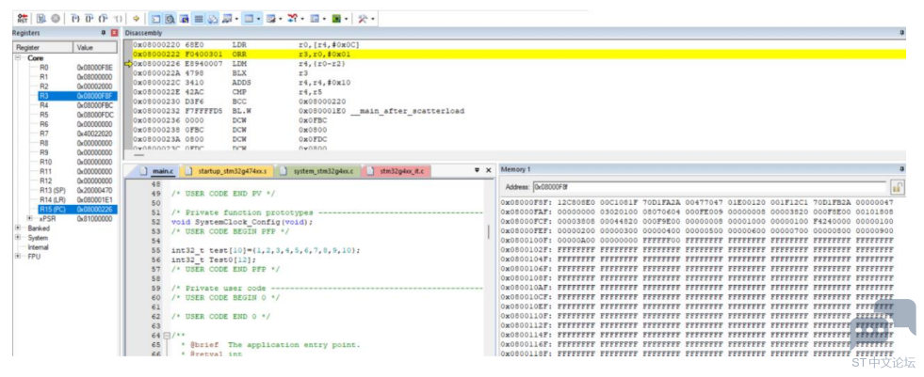Select the stm32g4xx_it.c tab
Screen dimensions: 924x377
(x=396, y=171)
